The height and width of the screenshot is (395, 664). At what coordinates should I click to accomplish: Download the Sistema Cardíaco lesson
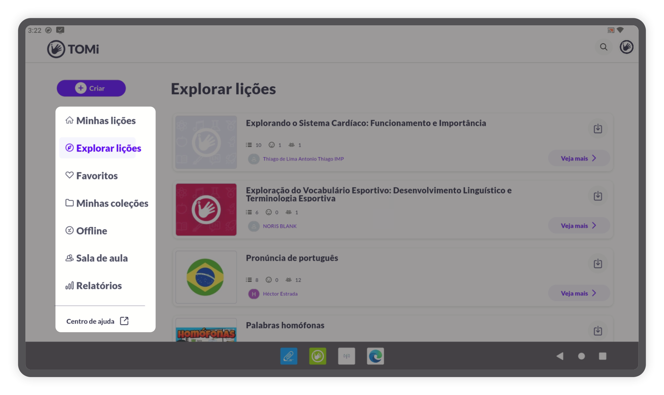point(598,129)
